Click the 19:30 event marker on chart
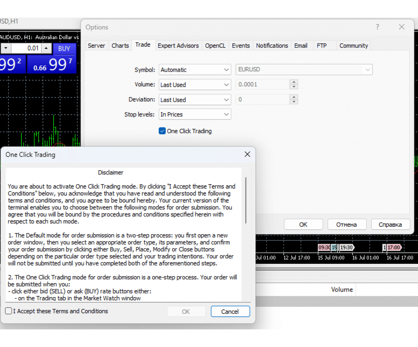This screenshot has height=347, width=418. coord(346,247)
